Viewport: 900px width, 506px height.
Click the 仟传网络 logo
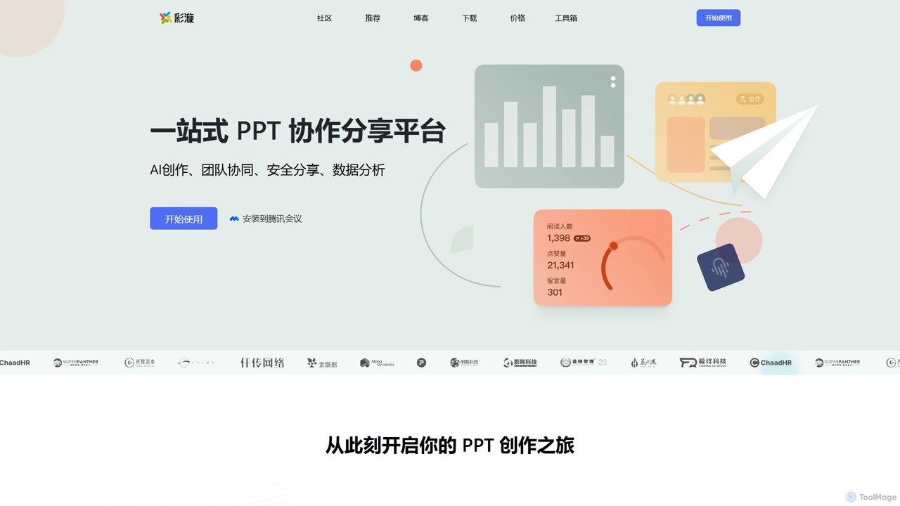[262, 363]
